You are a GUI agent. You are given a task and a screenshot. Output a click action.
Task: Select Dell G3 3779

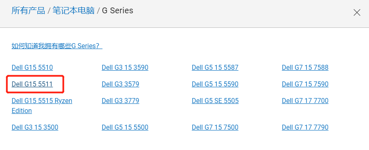120,101
